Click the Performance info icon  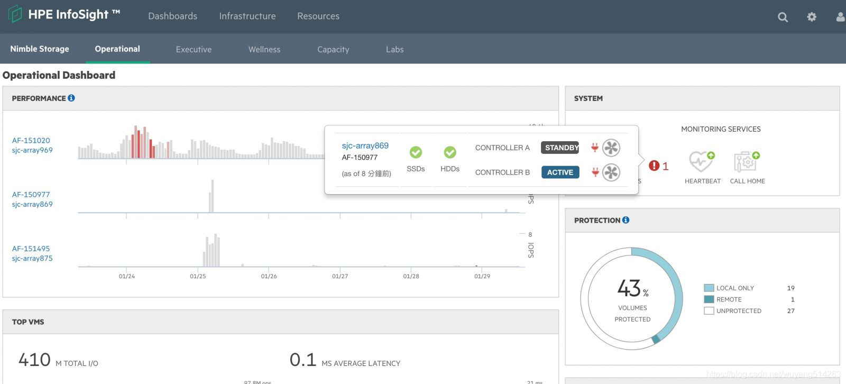point(71,98)
